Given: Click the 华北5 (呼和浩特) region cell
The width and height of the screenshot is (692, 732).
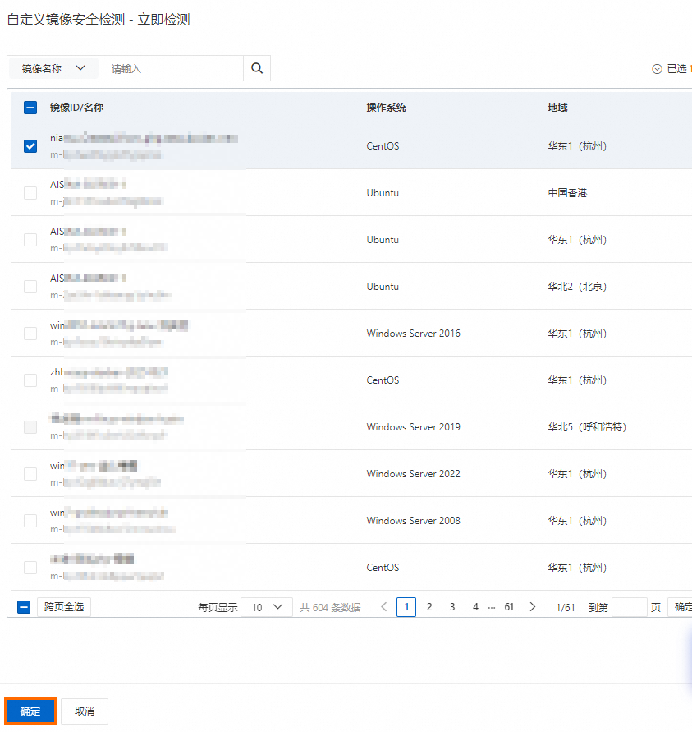Looking at the screenshot, I should [x=587, y=426].
